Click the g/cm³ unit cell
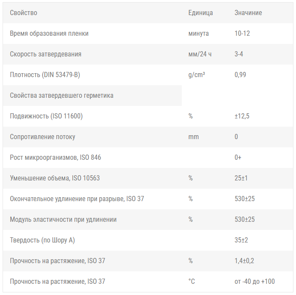Screen dimensions: 296x295 point(196,75)
